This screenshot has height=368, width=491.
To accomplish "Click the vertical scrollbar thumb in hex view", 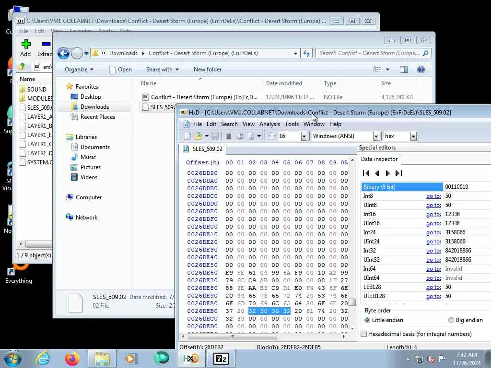I will pos(352,303).
